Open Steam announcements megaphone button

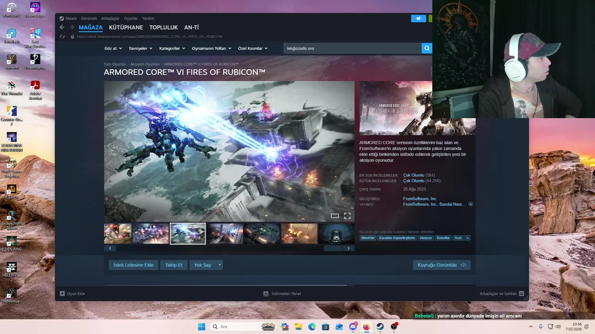pos(418,19)
